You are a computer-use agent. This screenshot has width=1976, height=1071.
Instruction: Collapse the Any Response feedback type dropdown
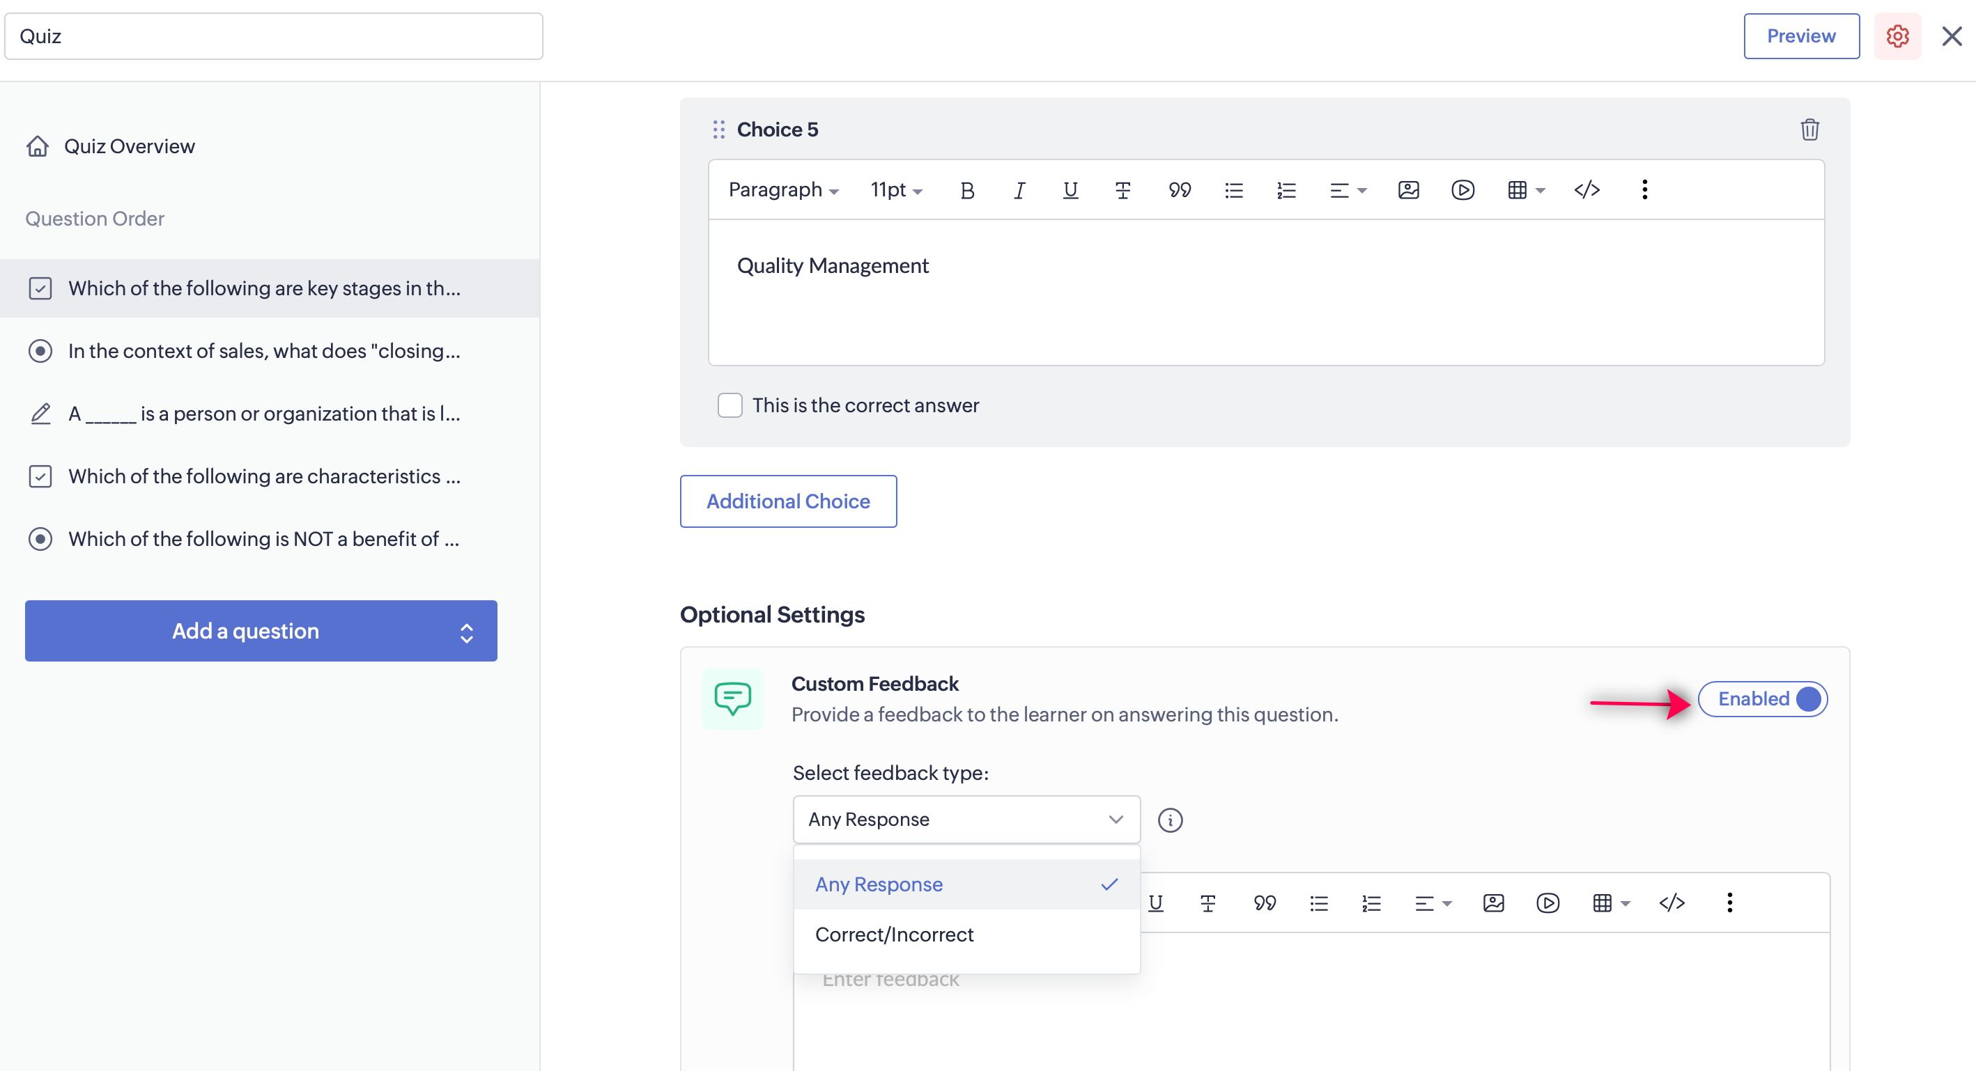tap(966, 820)
